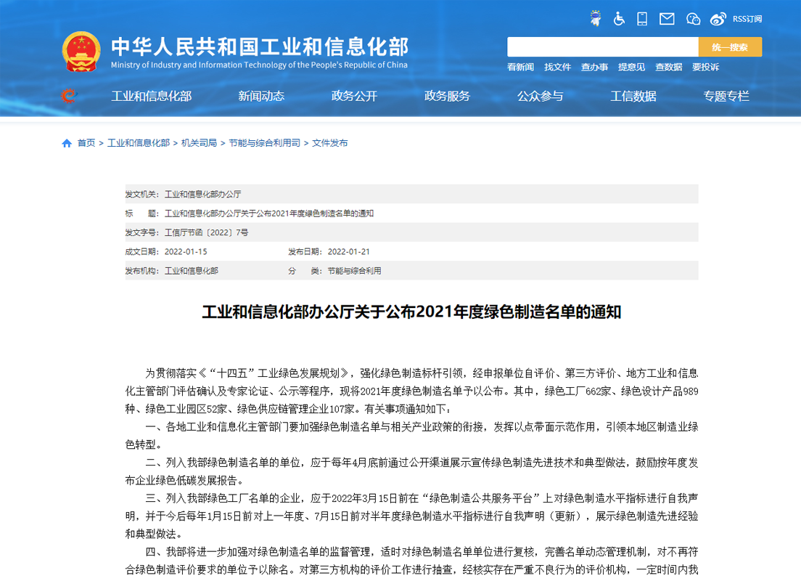Screen dimensions: 801x581
Task: Open 机关司局 breadcrumb link
Action: [x=200, y=143]
